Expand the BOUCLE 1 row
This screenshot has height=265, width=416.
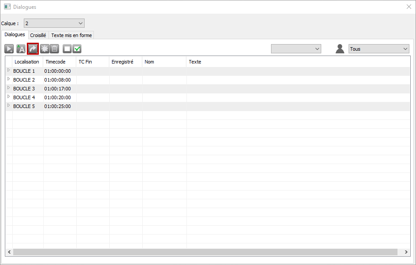(x=8, y=70)
